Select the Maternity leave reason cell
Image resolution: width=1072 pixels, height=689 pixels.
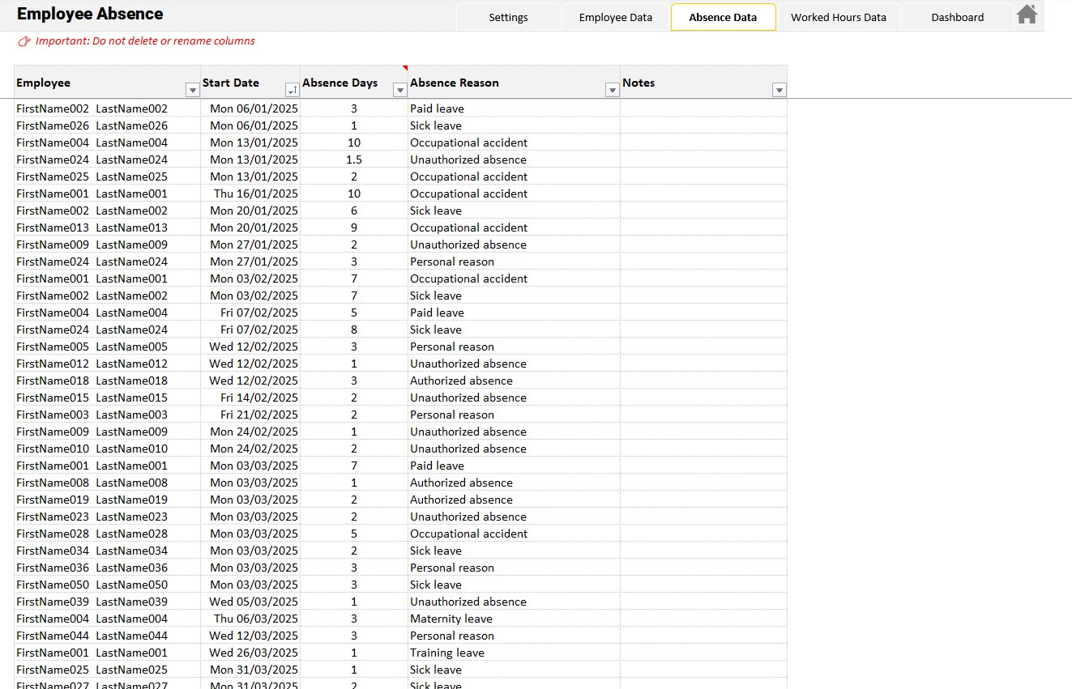coord(451,619)
